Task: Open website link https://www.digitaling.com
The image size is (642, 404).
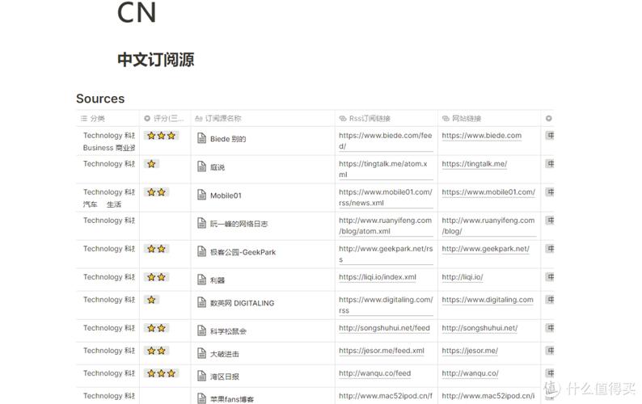Action: click(488, 300)
